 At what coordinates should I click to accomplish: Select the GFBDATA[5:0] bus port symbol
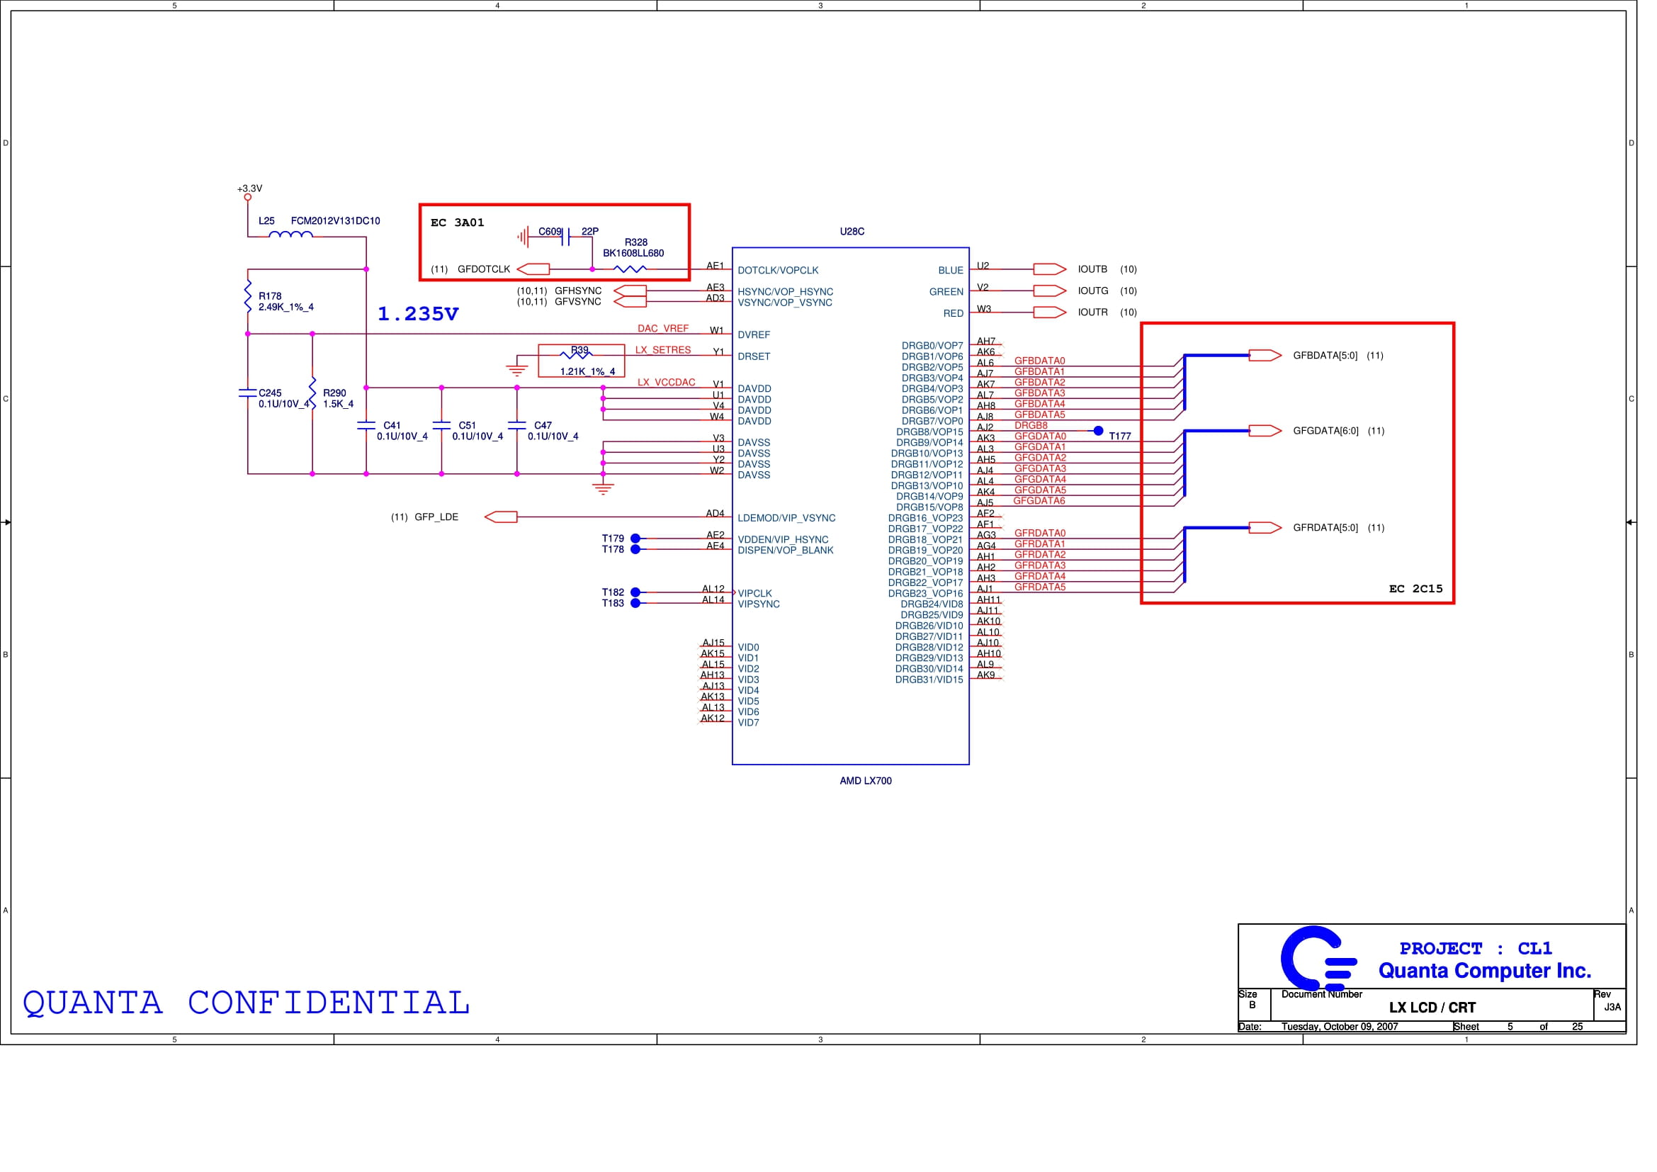coord(1265,356)
